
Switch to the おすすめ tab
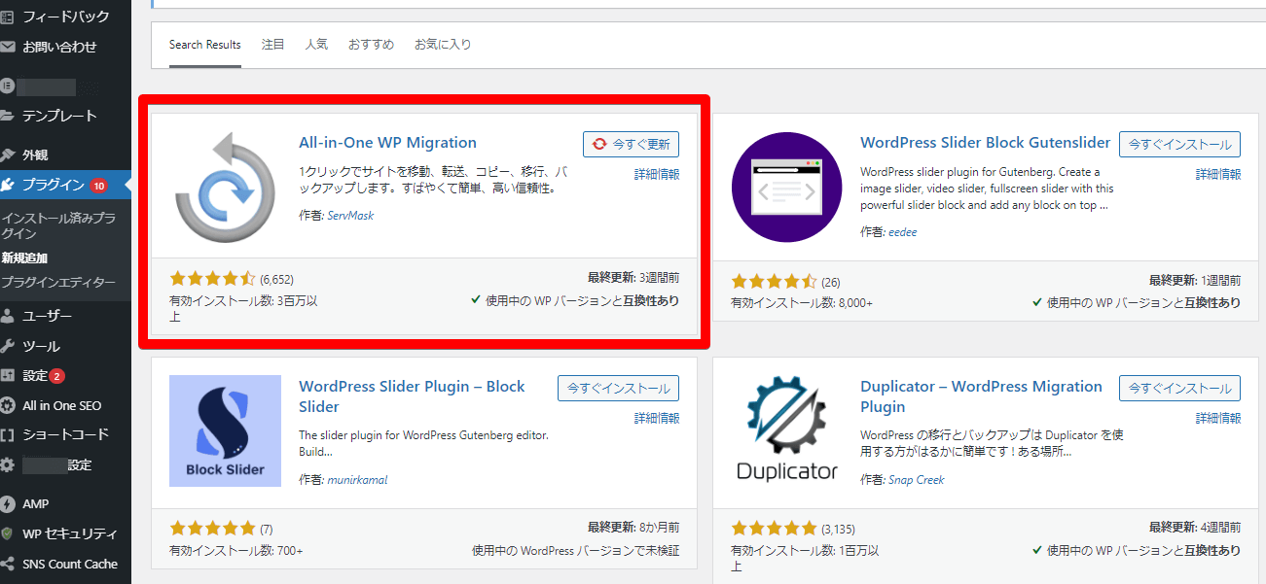(372, 45)
